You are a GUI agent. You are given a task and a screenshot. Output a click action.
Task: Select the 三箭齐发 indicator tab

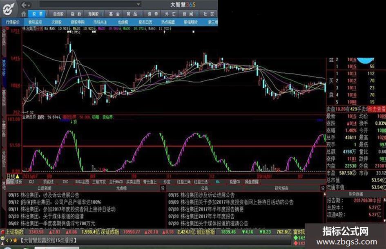point(99,182)
